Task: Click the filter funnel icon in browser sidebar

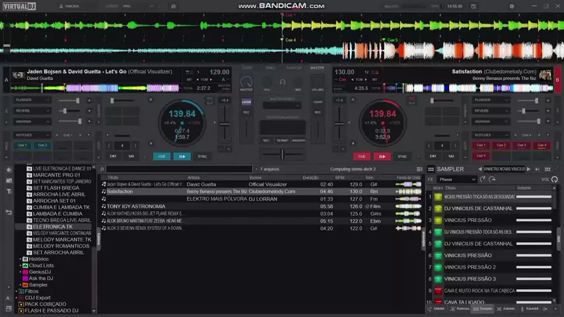Action: (9, 192)
